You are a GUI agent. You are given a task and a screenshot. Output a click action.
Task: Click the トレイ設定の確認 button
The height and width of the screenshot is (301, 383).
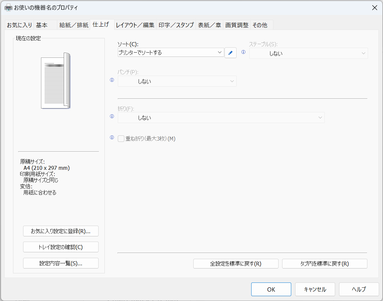point(61,247)
